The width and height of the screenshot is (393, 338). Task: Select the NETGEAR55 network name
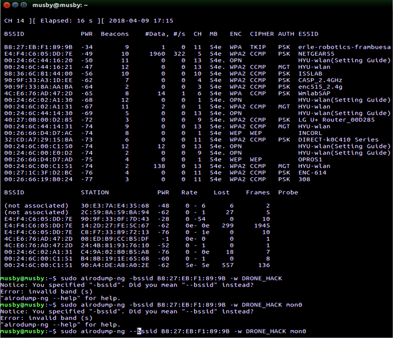coord(316,54)
